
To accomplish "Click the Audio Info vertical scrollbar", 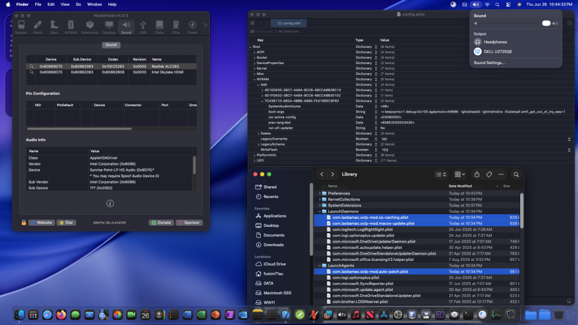I will [194, 165].
